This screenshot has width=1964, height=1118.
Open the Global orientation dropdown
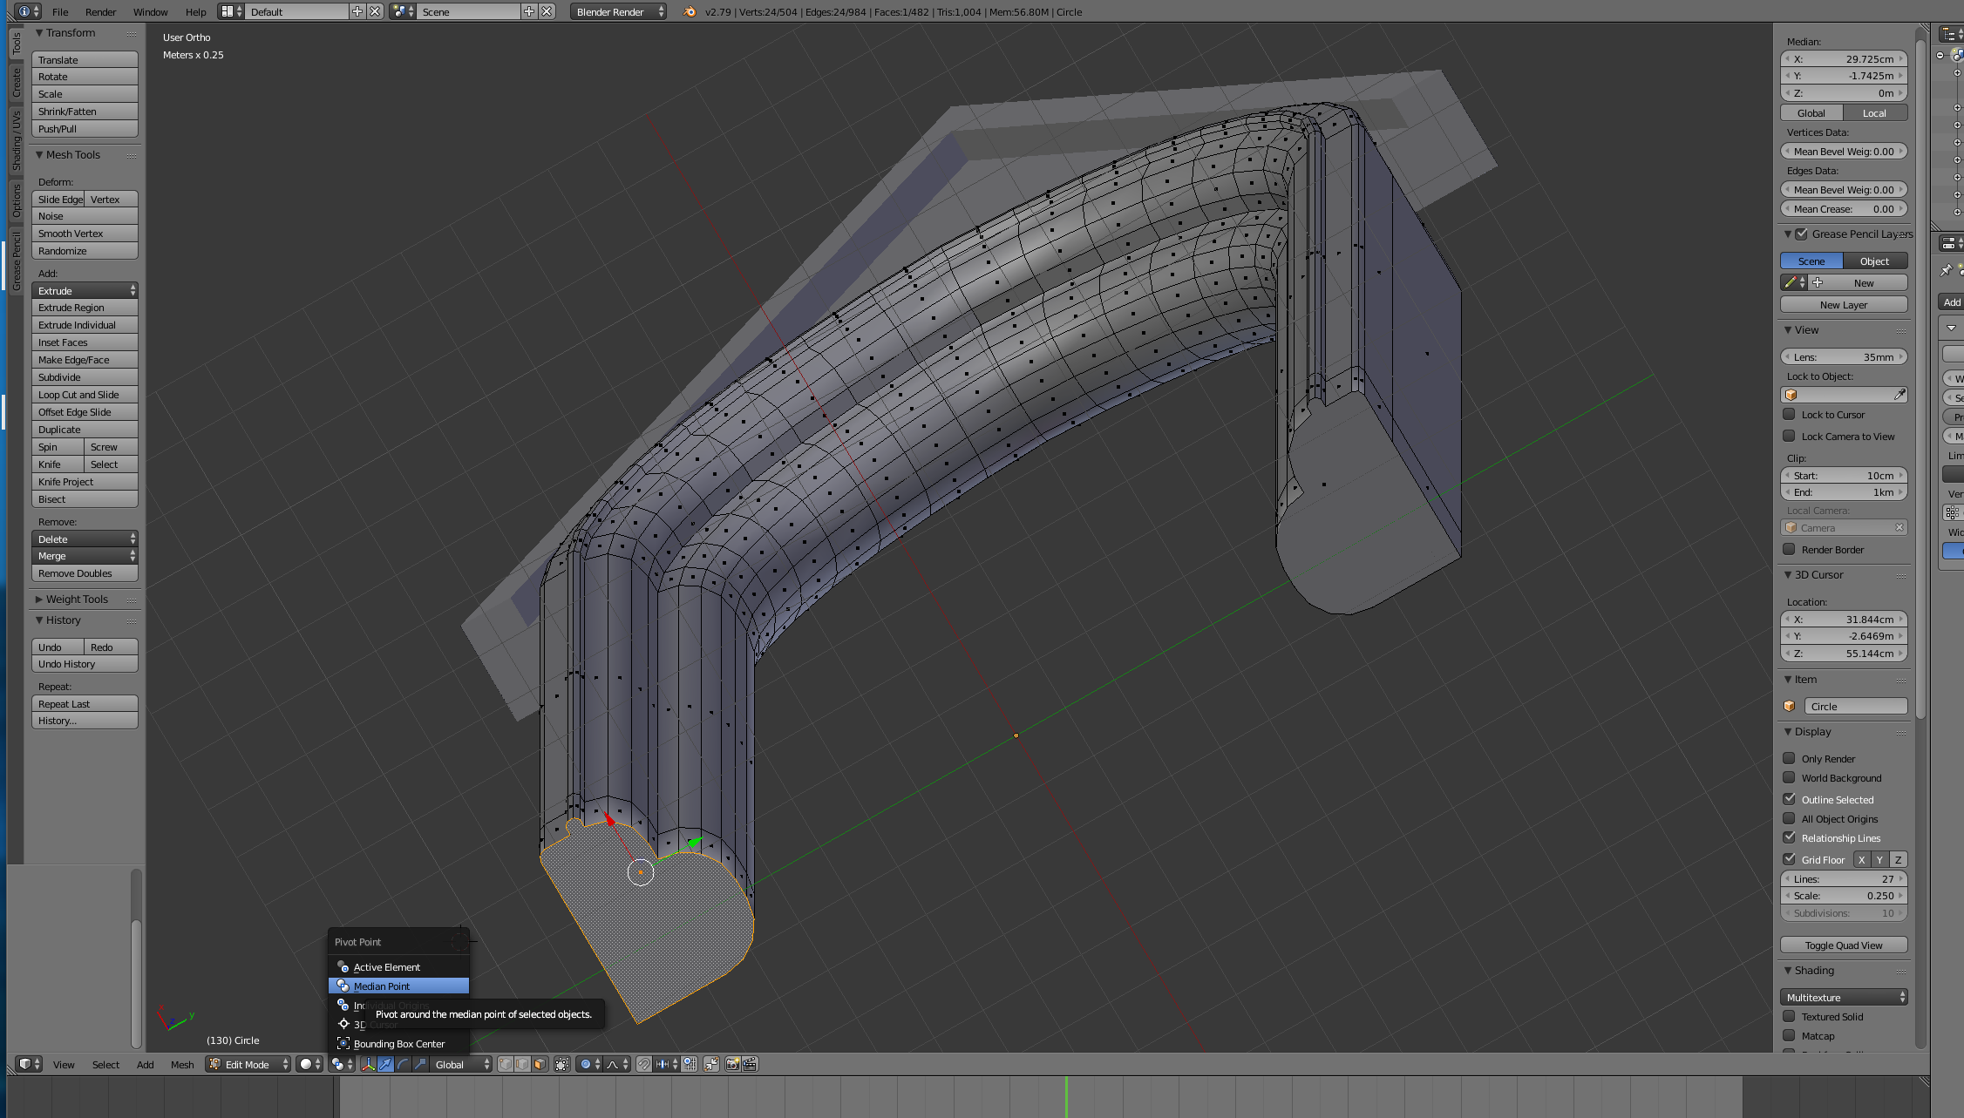point(462,1064)
